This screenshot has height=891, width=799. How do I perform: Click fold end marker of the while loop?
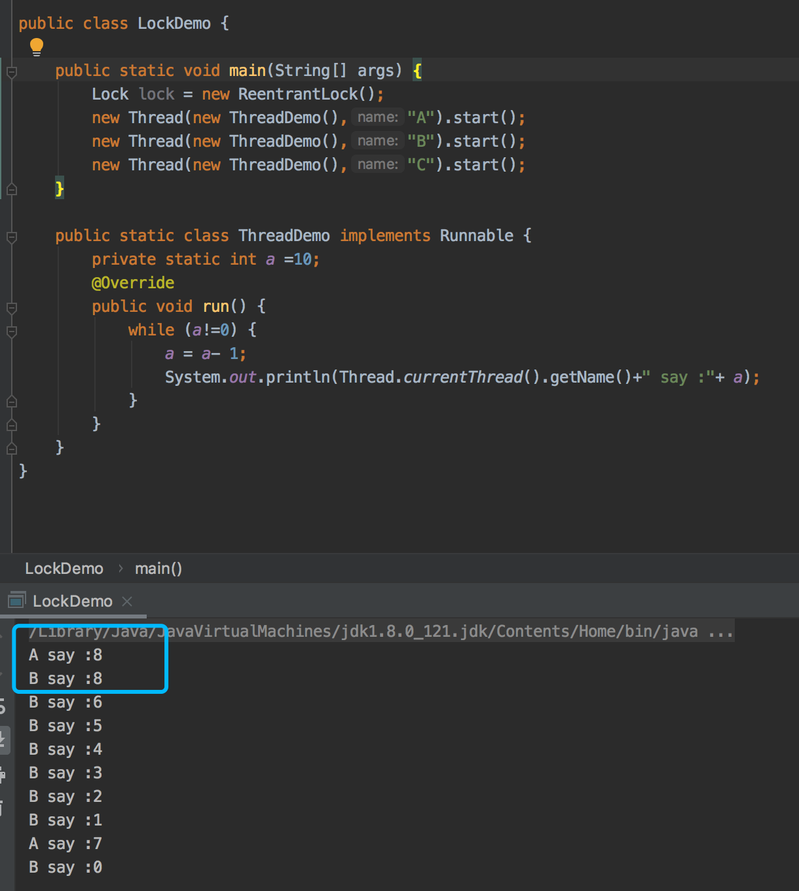coord(11,401)
